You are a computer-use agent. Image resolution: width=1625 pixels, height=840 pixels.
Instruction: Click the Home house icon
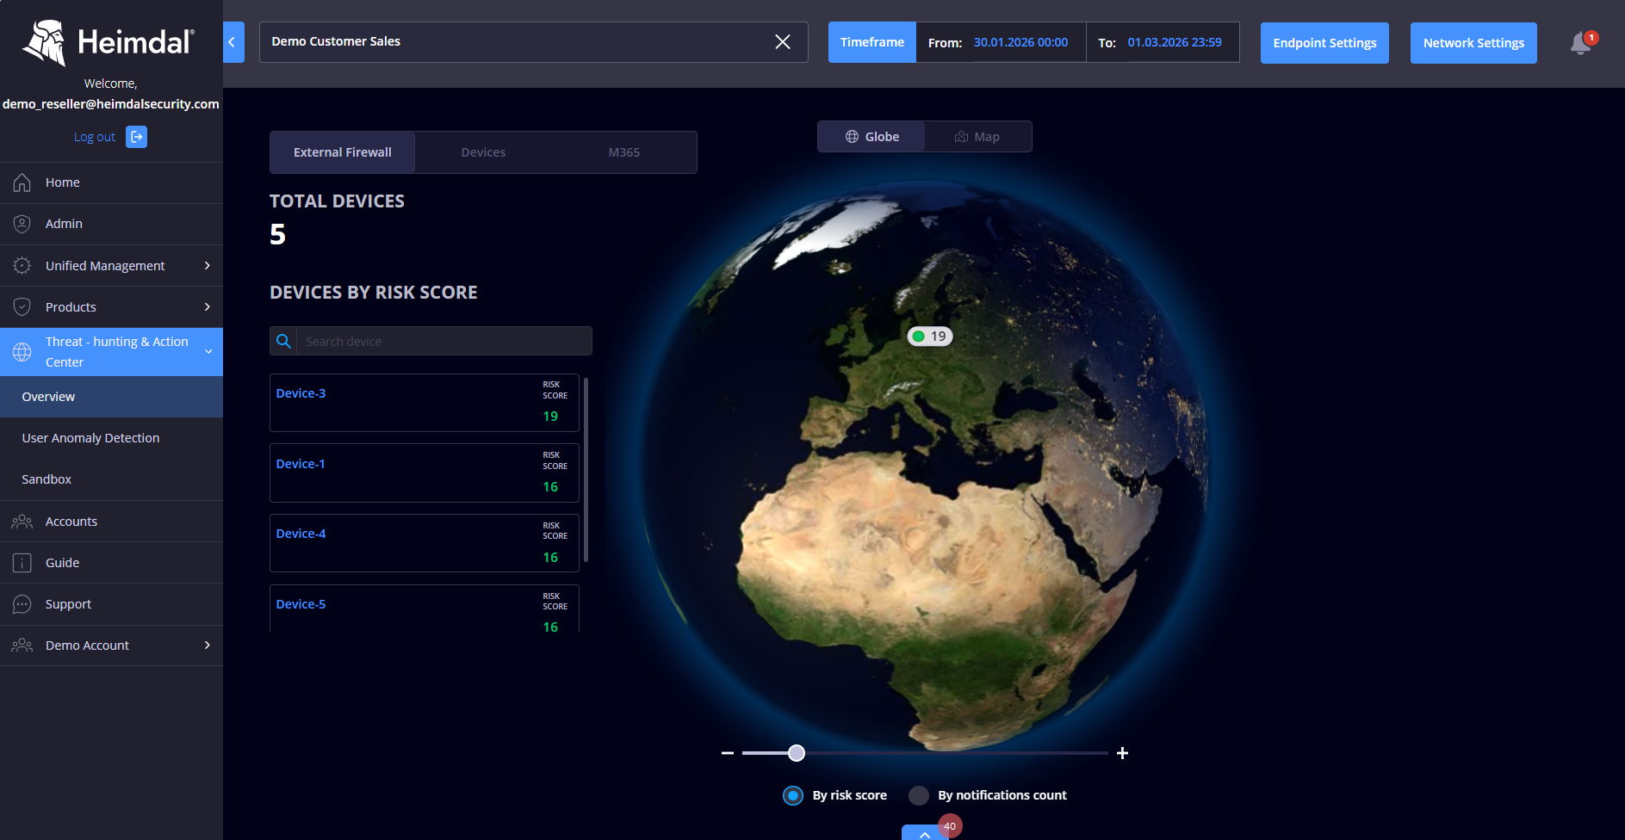(22, 182)
